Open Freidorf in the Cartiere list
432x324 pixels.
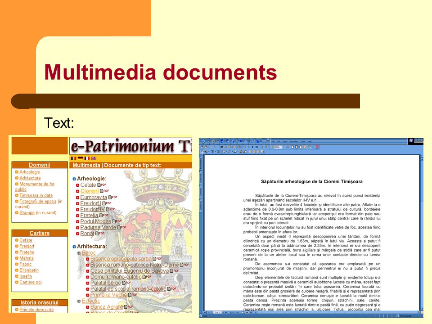point(27,246)
